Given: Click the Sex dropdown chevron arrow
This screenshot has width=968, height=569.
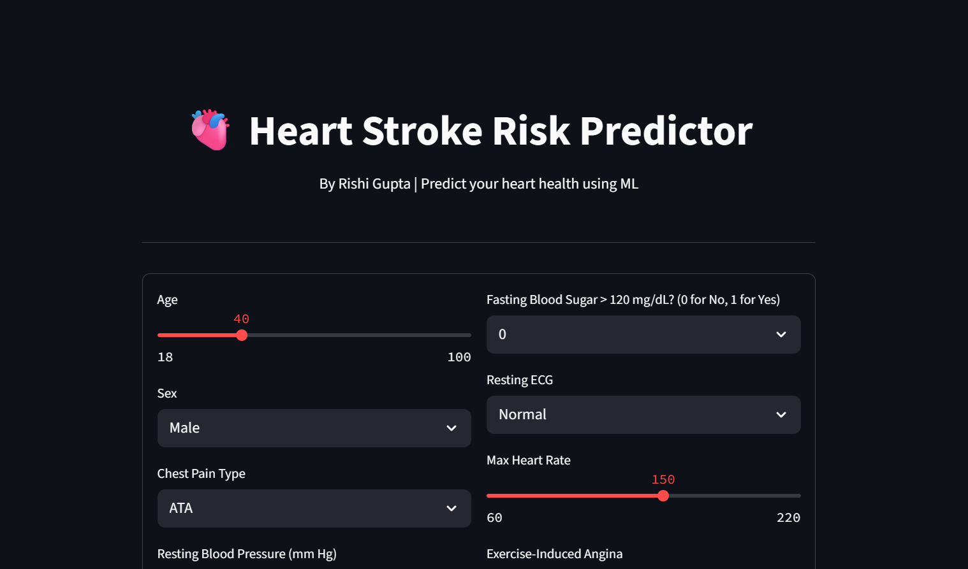Looking at the screenshot, I should [451, 428].
